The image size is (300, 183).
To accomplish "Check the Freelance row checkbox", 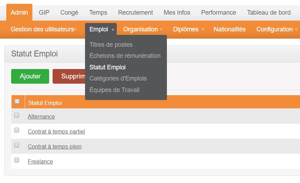I will 17,160.
